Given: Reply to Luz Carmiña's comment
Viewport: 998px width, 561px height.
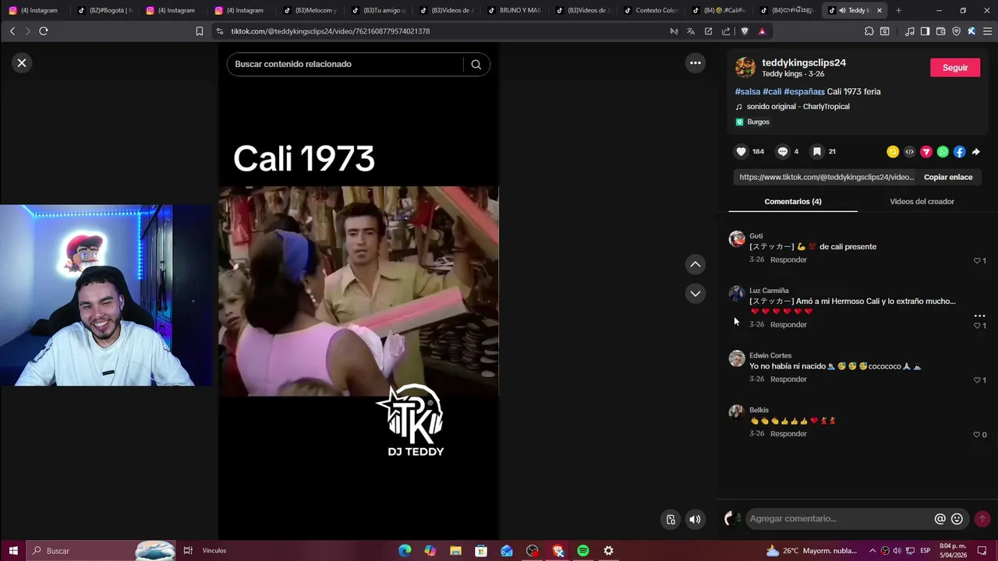Looking at the screenshot, I should point(788,325).
